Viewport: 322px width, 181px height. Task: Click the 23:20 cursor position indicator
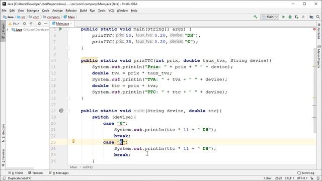[x=278, y=178]
